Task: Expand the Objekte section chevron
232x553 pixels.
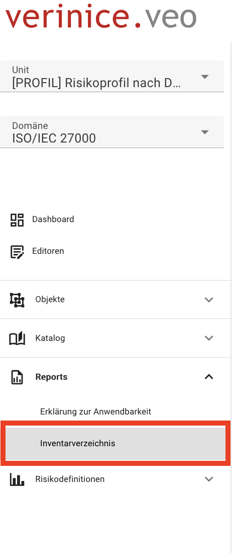Action: (209, 300)
